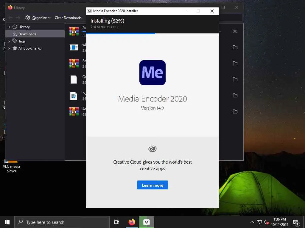Show third download in folder

pyautogui.click(x=235, y=64)
